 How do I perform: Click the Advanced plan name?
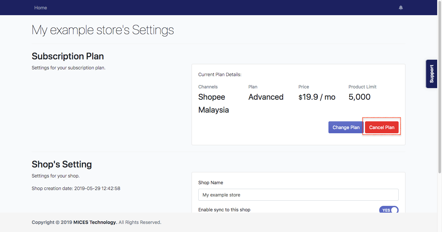pyautogui.click(x=266, y=97)
